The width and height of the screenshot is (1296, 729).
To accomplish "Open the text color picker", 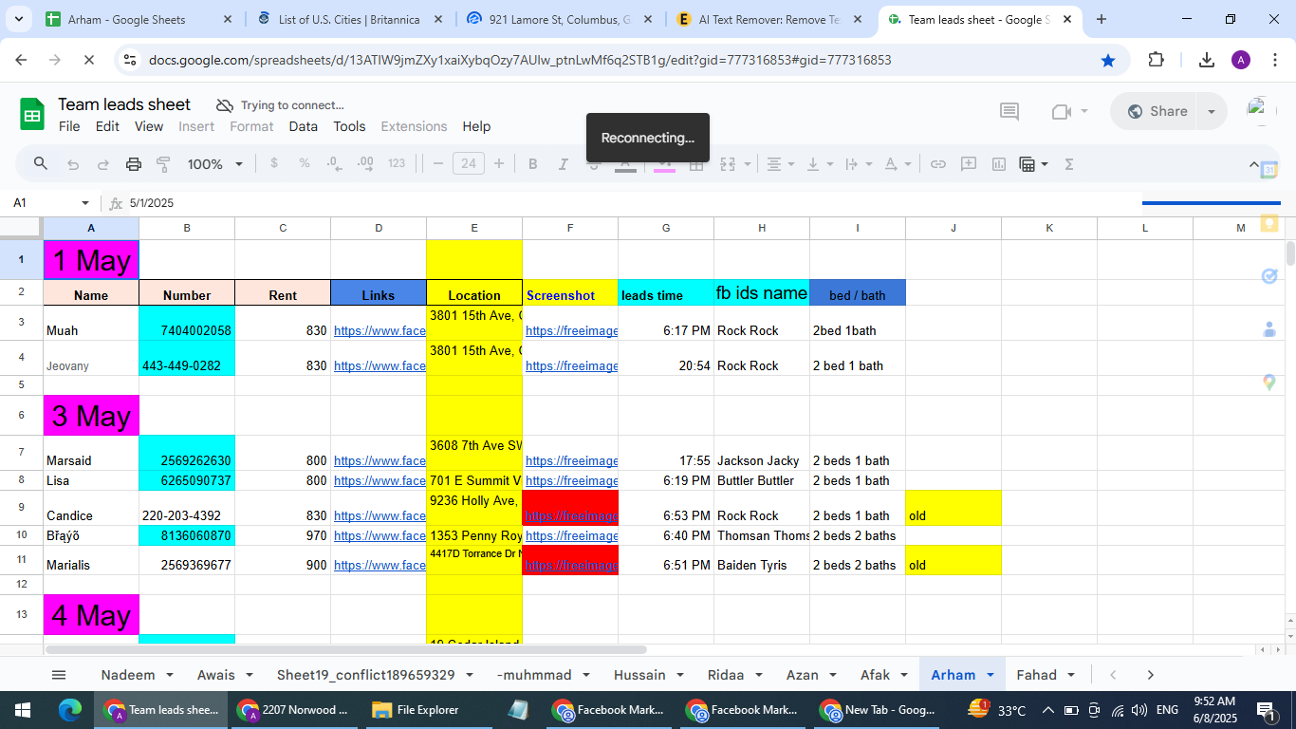I will pos(625,164).
